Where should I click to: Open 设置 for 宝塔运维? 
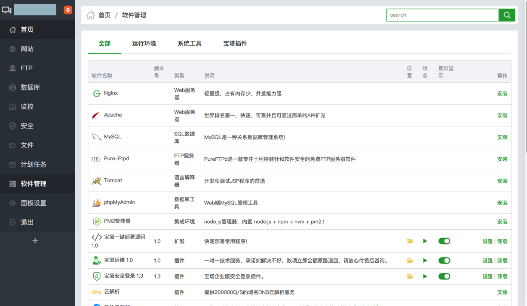[487, 261]
